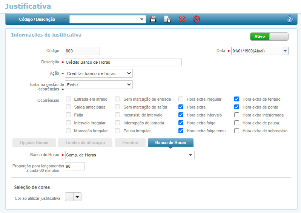The image size is (301, 213).
Task: Click the red circular cancel icon
Action: pos(196,19)
